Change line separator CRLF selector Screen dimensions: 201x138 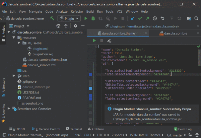click(x=89, y=135)
